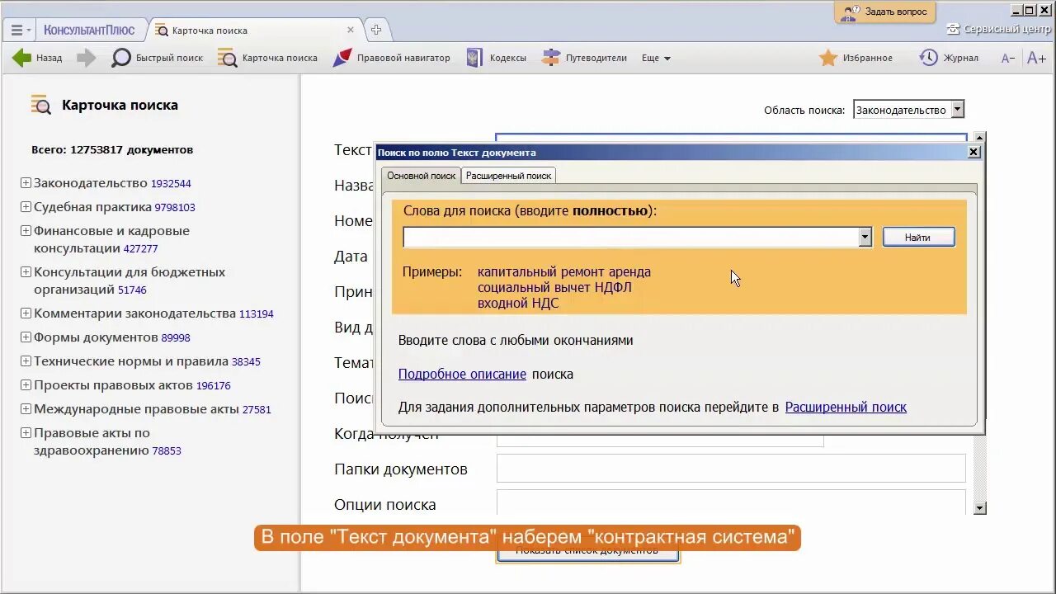Open the search words history dropdown arrow
This screenshot has height=594, width=1056.
point(865,238)
